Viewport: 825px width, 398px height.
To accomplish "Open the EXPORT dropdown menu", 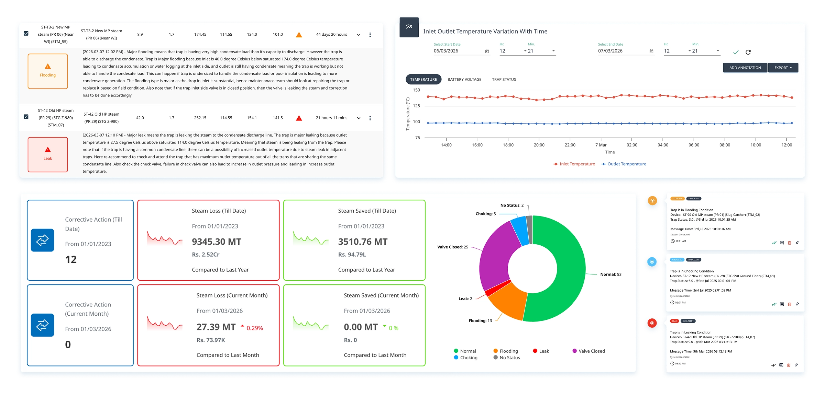I will coord(783,68).
